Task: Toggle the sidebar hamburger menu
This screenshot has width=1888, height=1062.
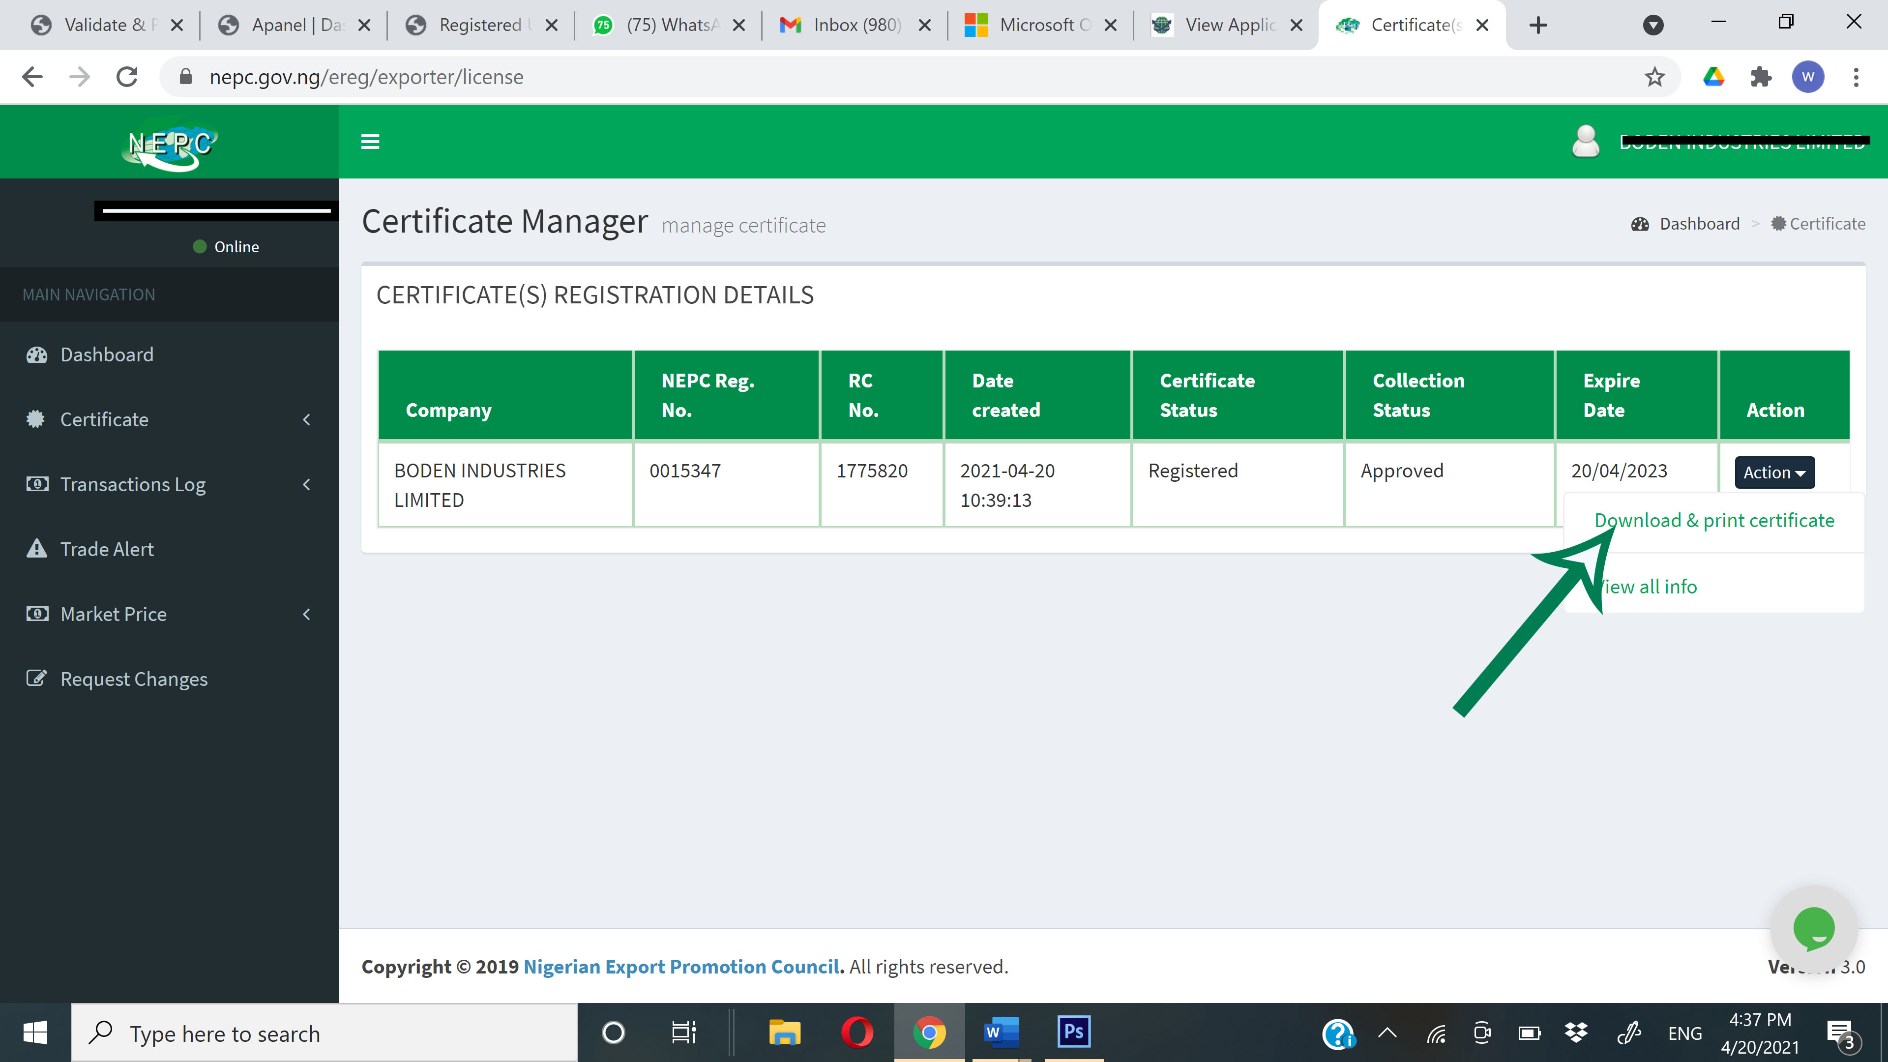Action: click(x=370, y=142)
